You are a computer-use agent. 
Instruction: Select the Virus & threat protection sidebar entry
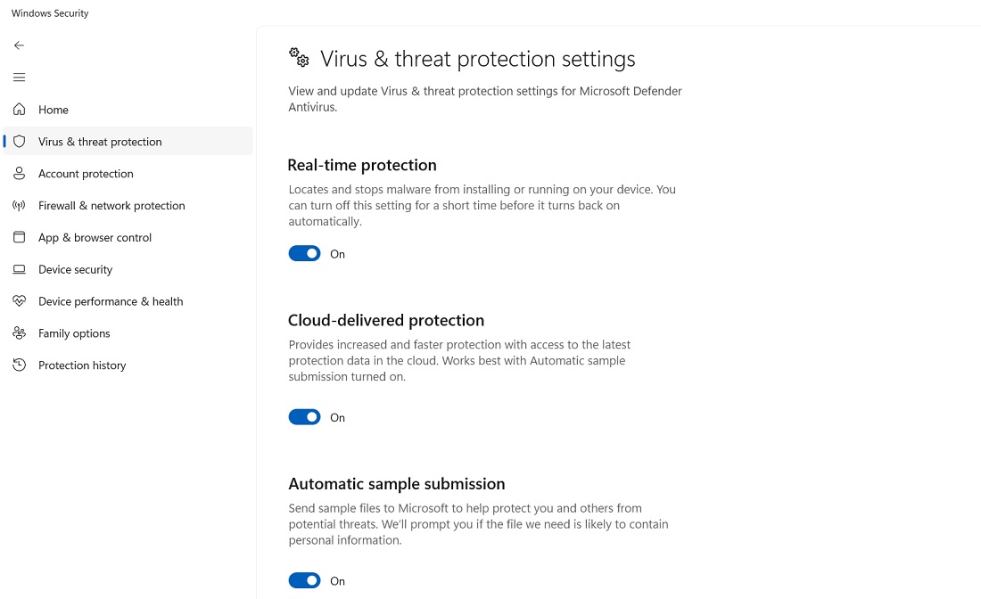100,141
